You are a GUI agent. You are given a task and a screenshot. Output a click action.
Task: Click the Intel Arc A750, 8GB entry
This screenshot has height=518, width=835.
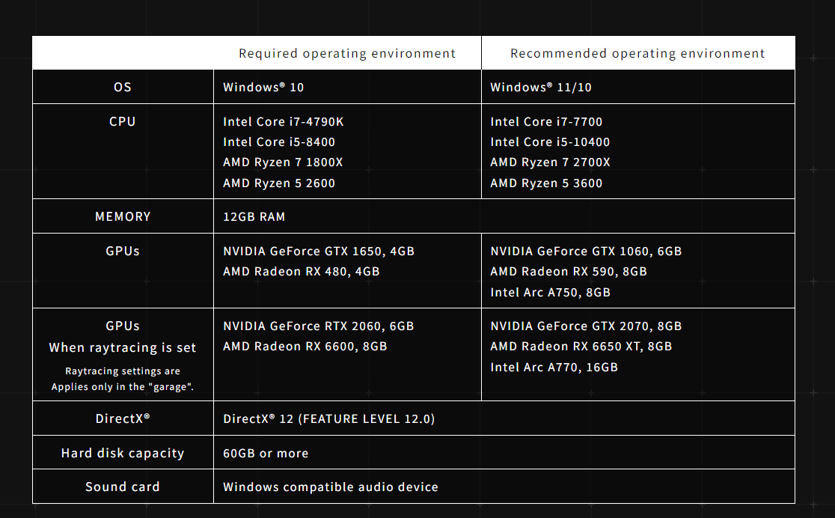point(550,292)
